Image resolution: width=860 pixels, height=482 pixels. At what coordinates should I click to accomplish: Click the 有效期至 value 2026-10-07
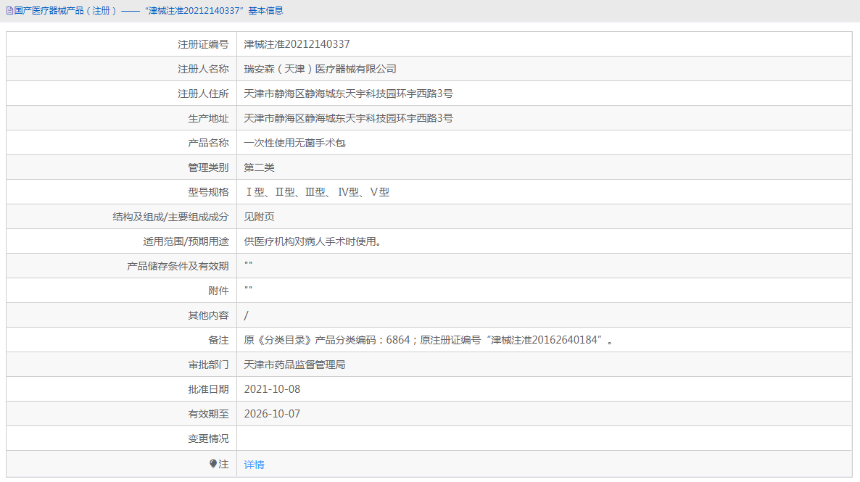tap(274, 413)
